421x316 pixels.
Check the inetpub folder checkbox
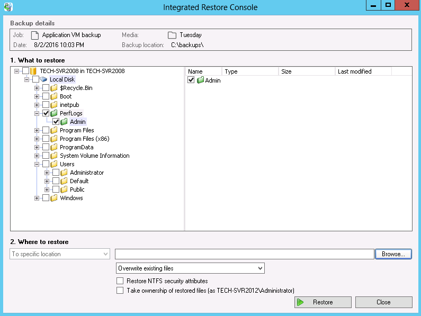pos(46,105)
